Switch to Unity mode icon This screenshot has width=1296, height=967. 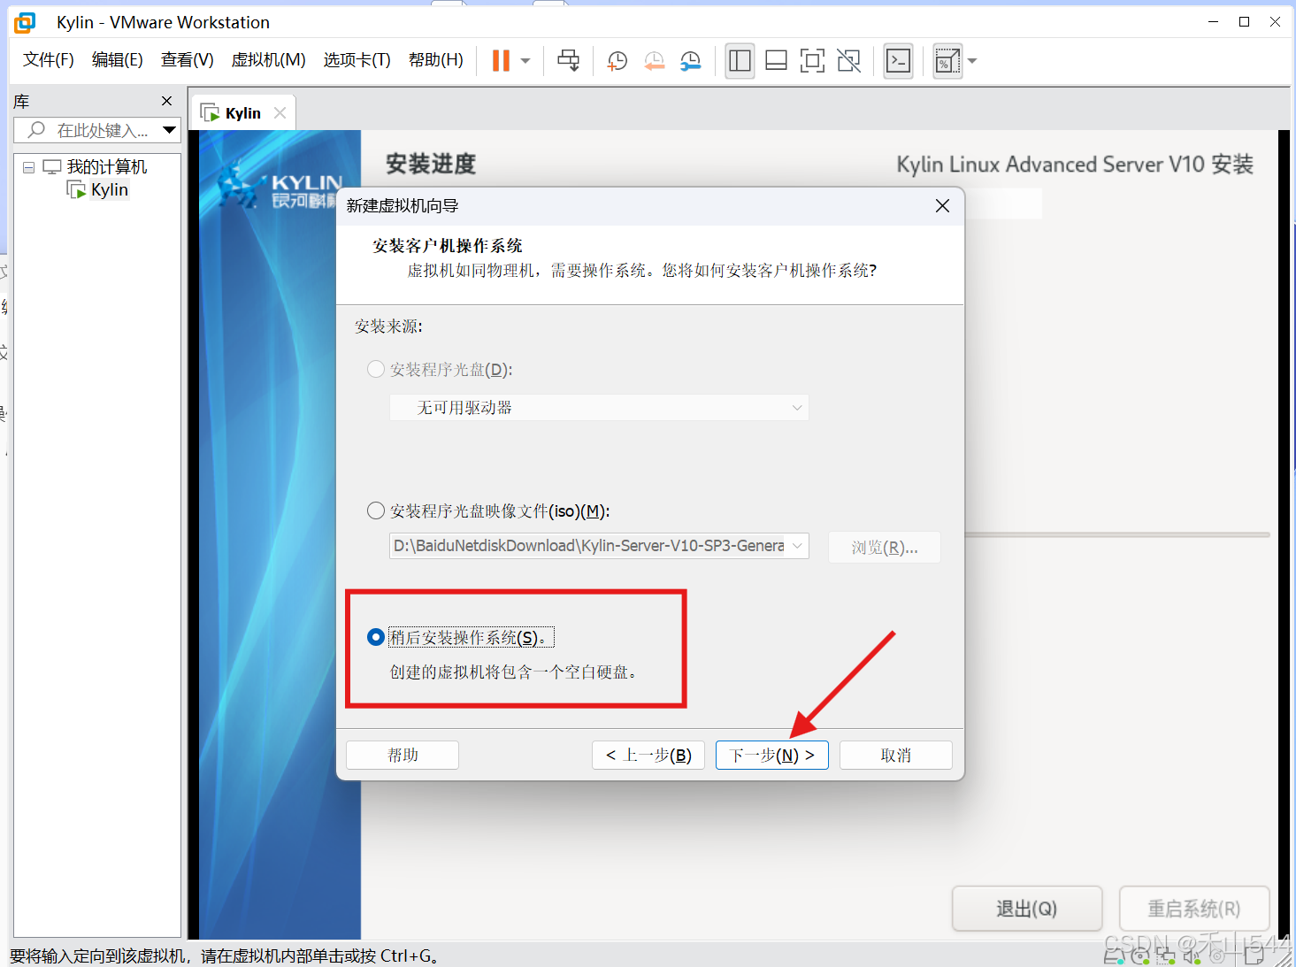[x=848, y=60]
